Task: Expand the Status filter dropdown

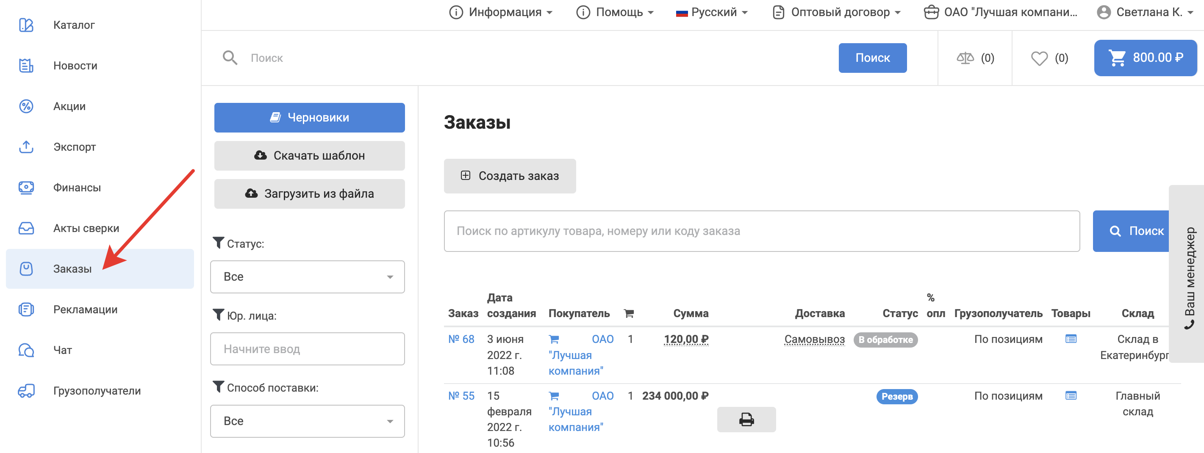Action: coord(307,276)
